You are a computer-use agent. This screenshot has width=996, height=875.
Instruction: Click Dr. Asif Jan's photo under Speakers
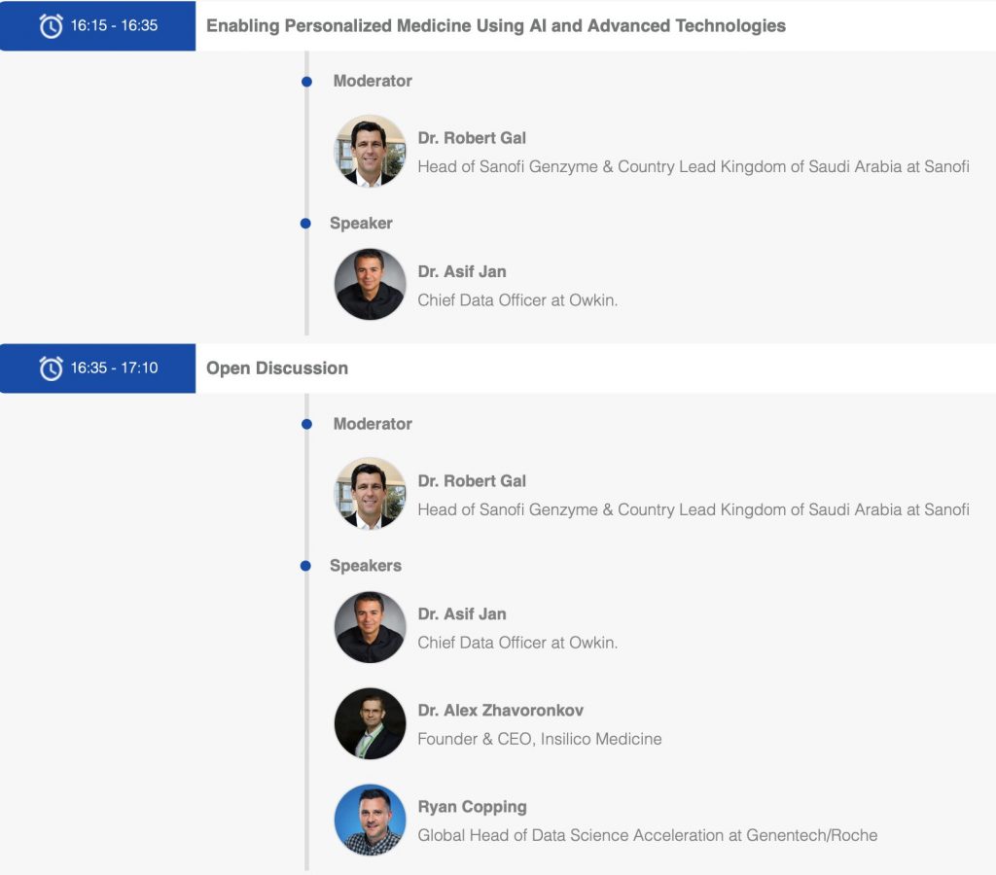pyautogui.click(x=370, y=627)
